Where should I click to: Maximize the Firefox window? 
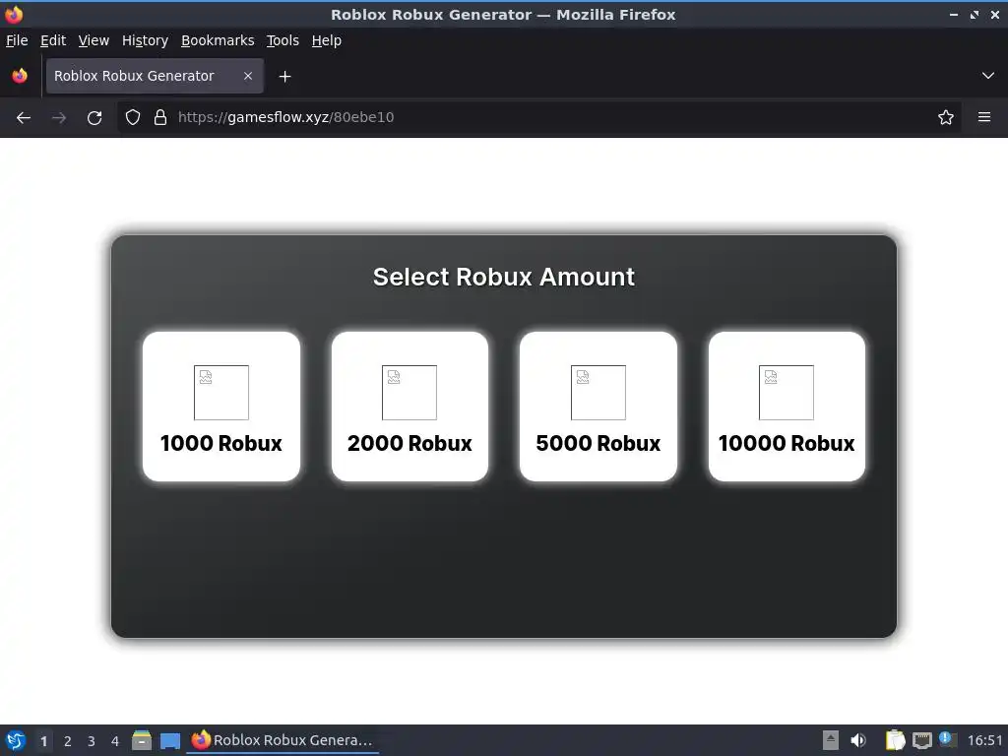[975, 14]
